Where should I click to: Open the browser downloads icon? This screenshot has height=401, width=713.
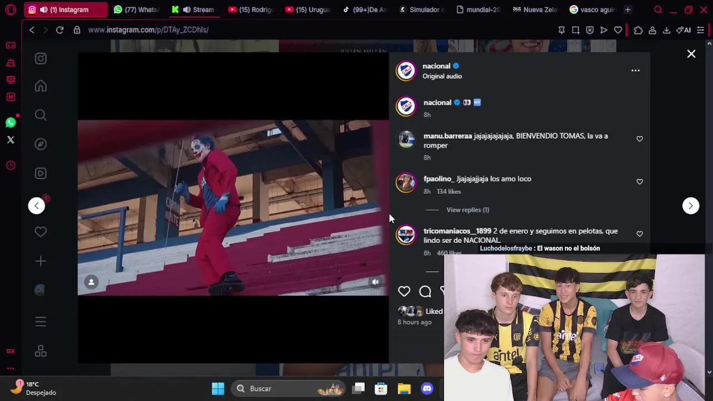[x=666, y=30]
